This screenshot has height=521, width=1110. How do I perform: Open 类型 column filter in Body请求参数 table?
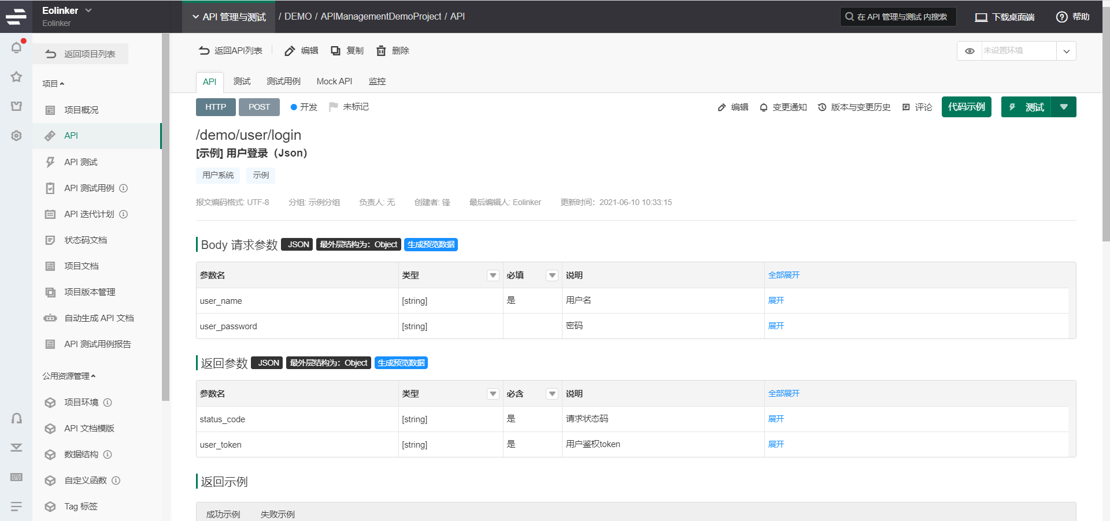(x=493, y=276)
